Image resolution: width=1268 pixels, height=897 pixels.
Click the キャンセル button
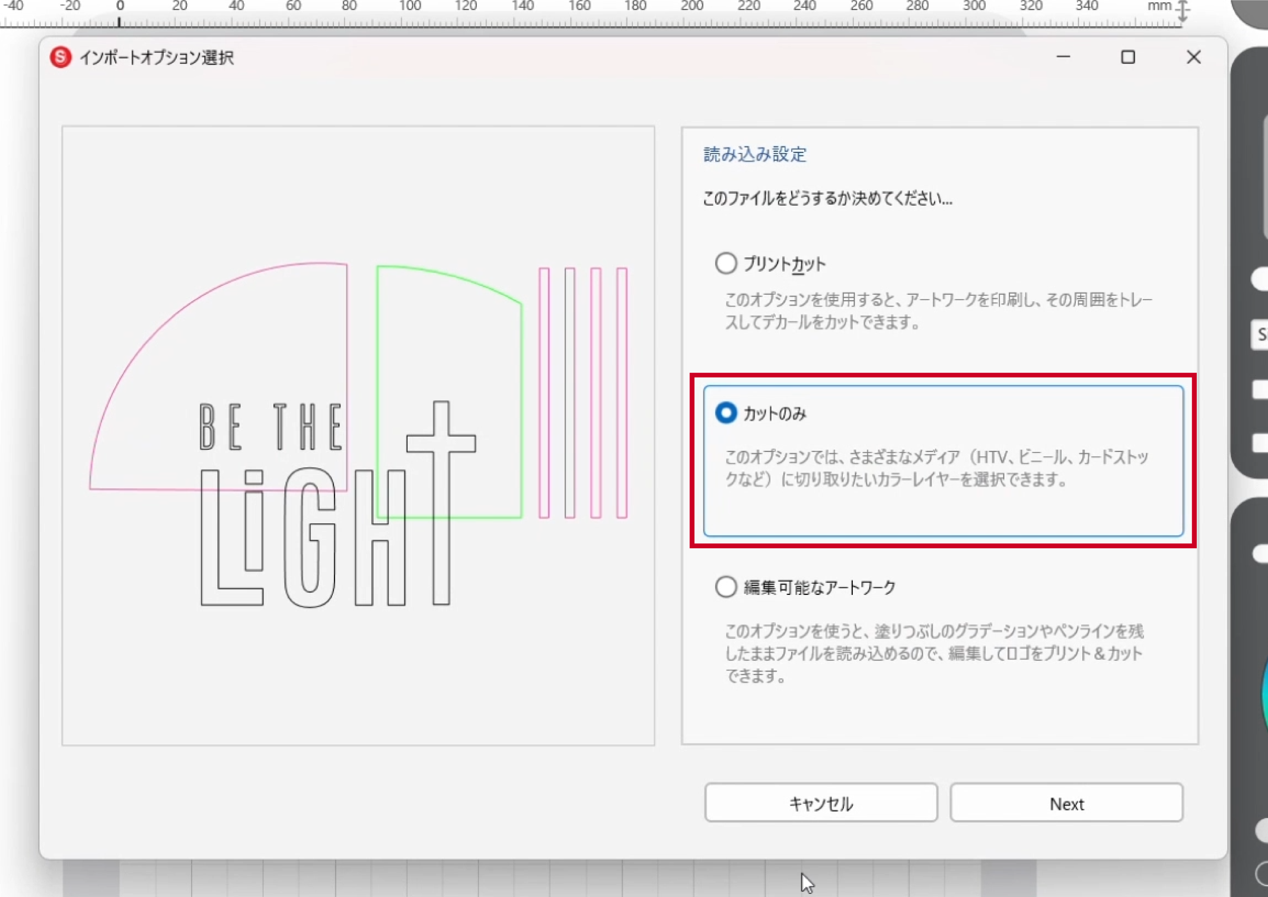pyautogui.click(x=821, y=803)
